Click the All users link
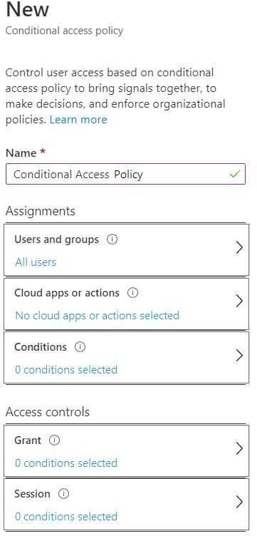 [x=36, y=262]
